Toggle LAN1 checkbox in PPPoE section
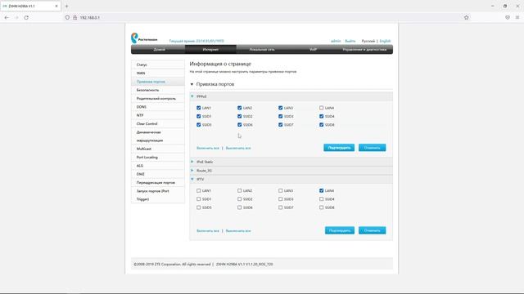The height and width of the screenshot is (294, 524). click(x=198, y=108)
